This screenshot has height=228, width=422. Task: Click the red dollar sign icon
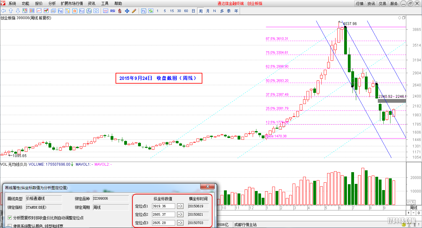[120, 11]
